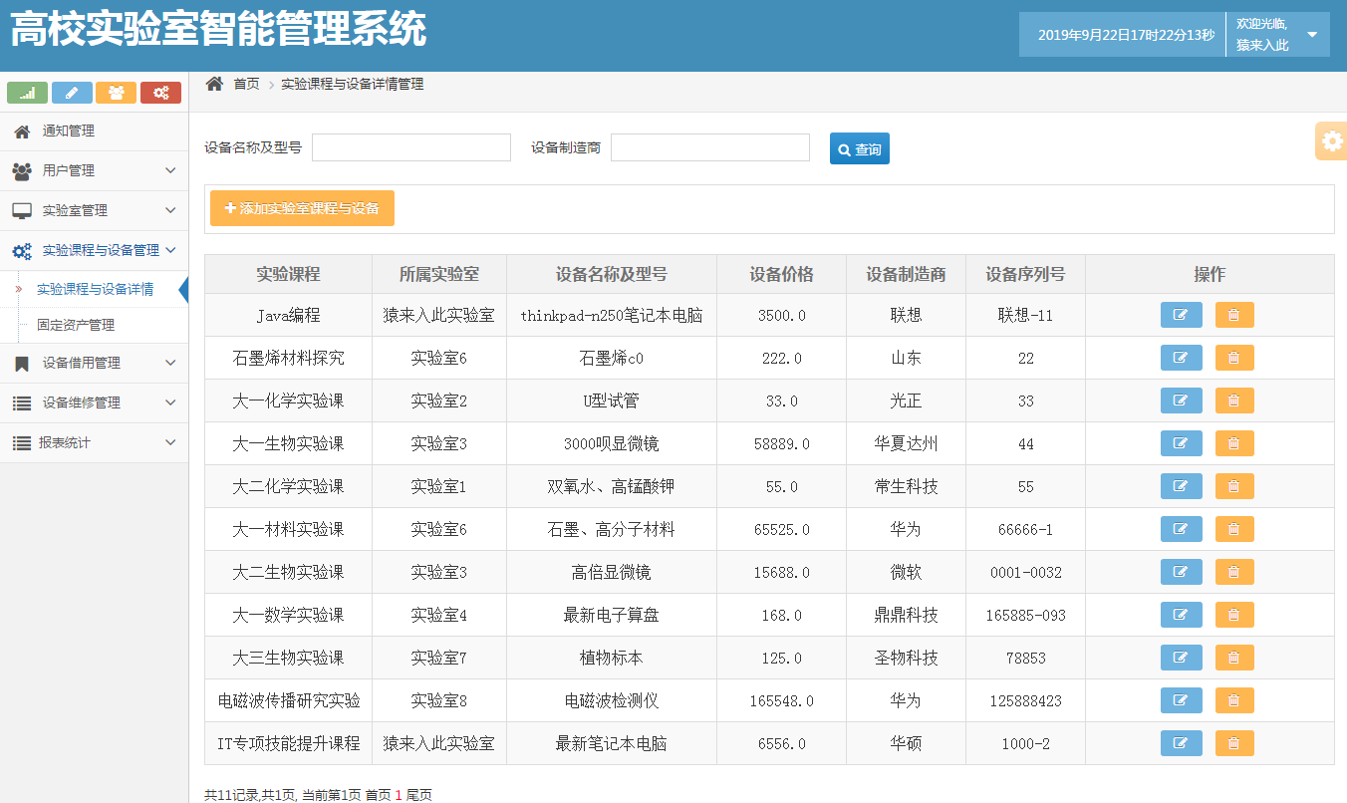Image resolution: width=1347 pixels, height=803 pixels.
Task: Open the settings gear on the right edge
Action: click(x=1331, y=141)
